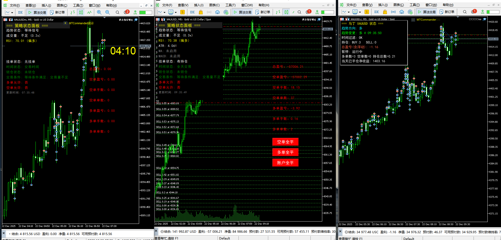Viewport: 501px width, 240px height.
Task: Open search in the left window toolbar
Action: click(x=117, y=12)
